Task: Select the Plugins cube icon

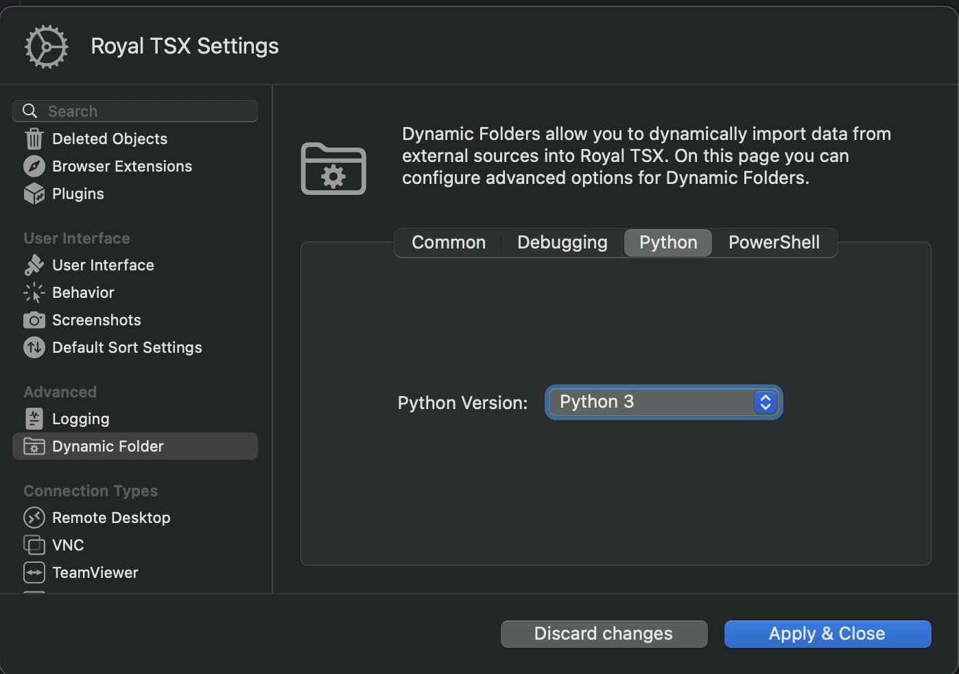Action: click(34, 194)
